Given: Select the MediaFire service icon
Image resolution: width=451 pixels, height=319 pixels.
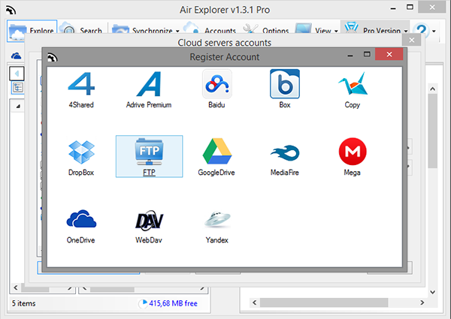Looking at the screenshot, I should pyautogui.click(x=285, y=152).
